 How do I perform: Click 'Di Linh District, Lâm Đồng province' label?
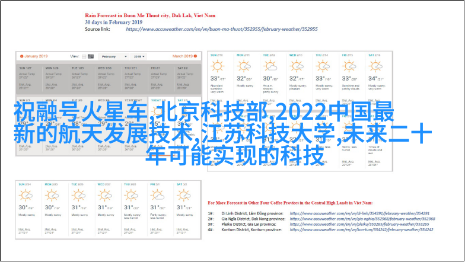[x=252, y=213]
